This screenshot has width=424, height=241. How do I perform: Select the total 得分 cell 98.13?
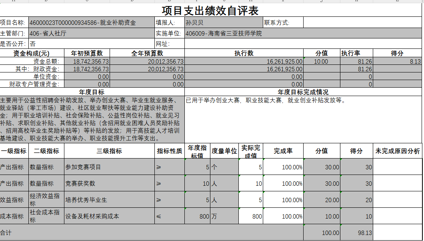coord(356,232)
